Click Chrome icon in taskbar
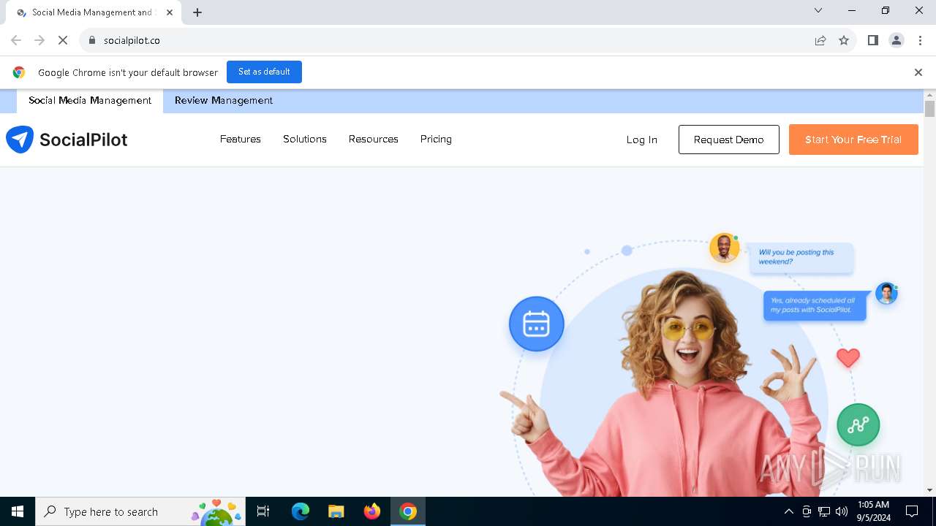This screenshot has width=936, height=526. (408, 511)
